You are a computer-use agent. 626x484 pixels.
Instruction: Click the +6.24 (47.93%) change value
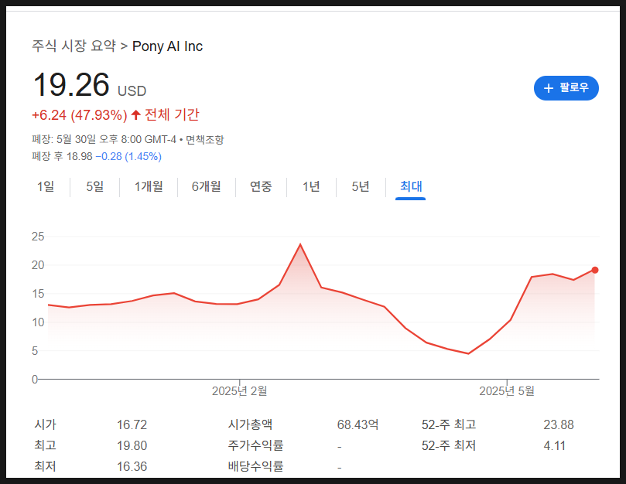[x=80, y=115]
